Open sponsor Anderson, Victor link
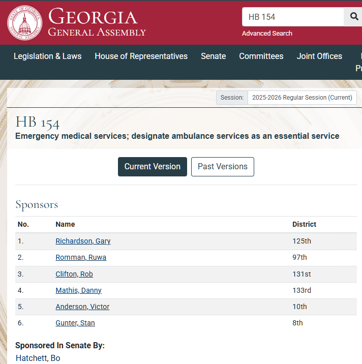 coord(82,307)
